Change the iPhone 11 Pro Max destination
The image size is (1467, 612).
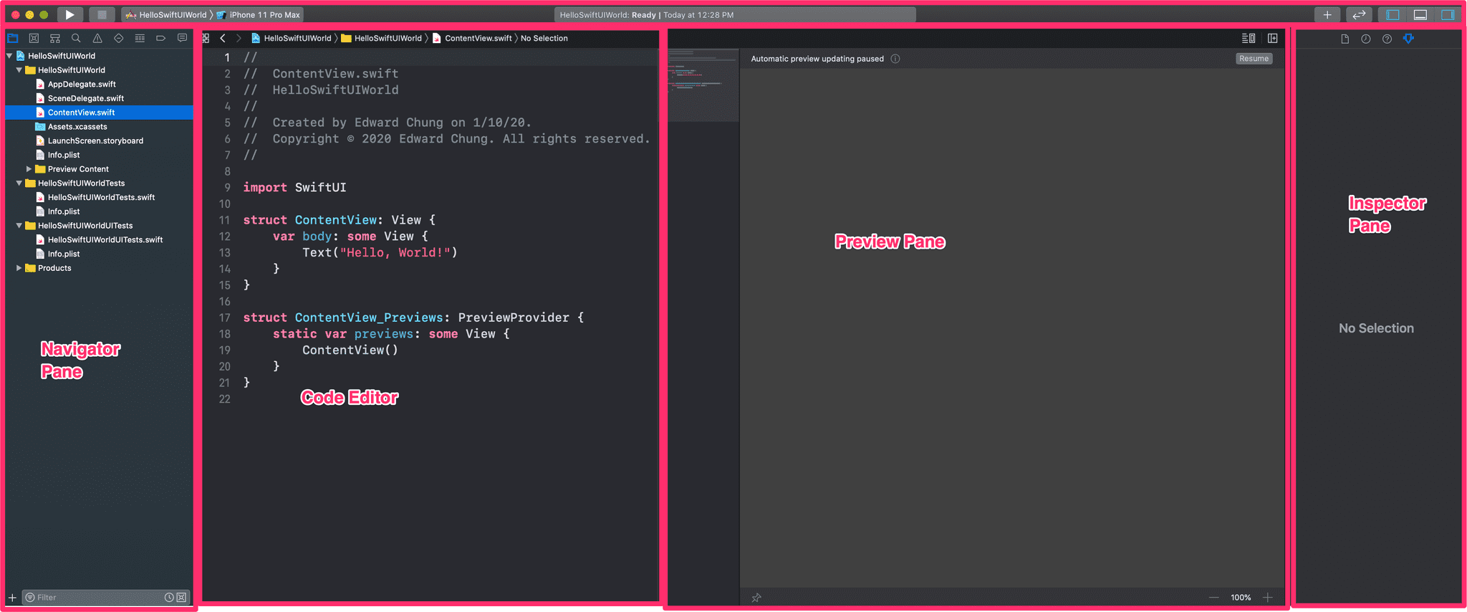258,14
